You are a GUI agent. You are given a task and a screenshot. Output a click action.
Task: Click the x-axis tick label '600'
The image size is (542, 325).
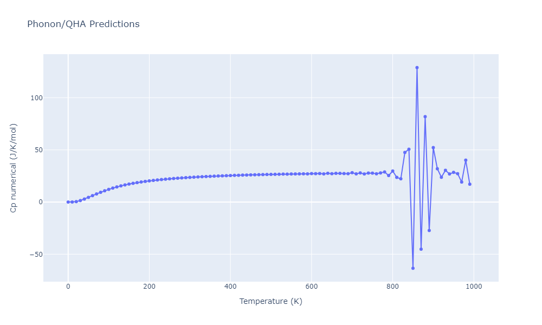pyautogui.click(x=312, y=287)
